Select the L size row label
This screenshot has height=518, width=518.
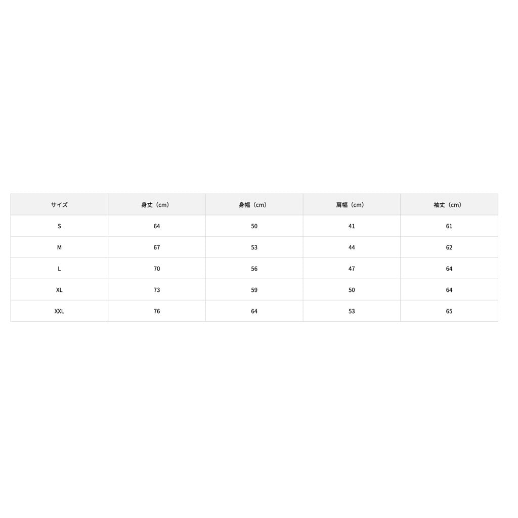point(59,269)
